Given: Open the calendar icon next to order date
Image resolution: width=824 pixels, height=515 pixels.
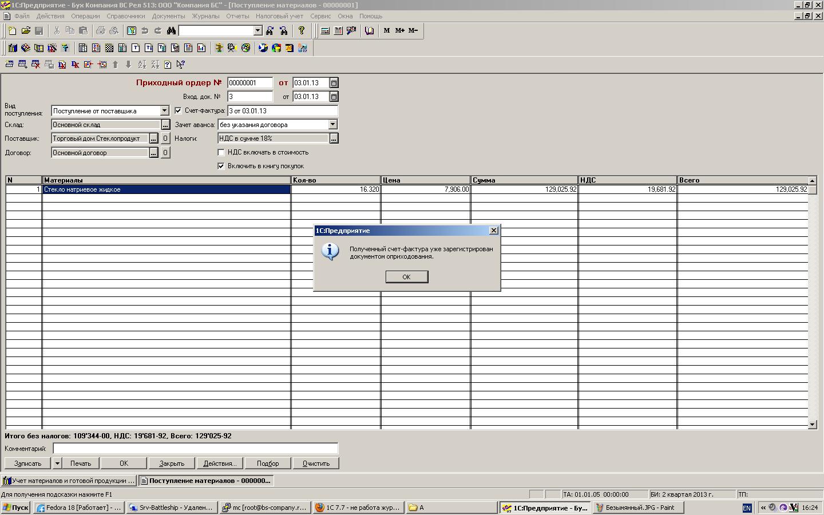Looking at the screenshot, I should coord(334,83).
